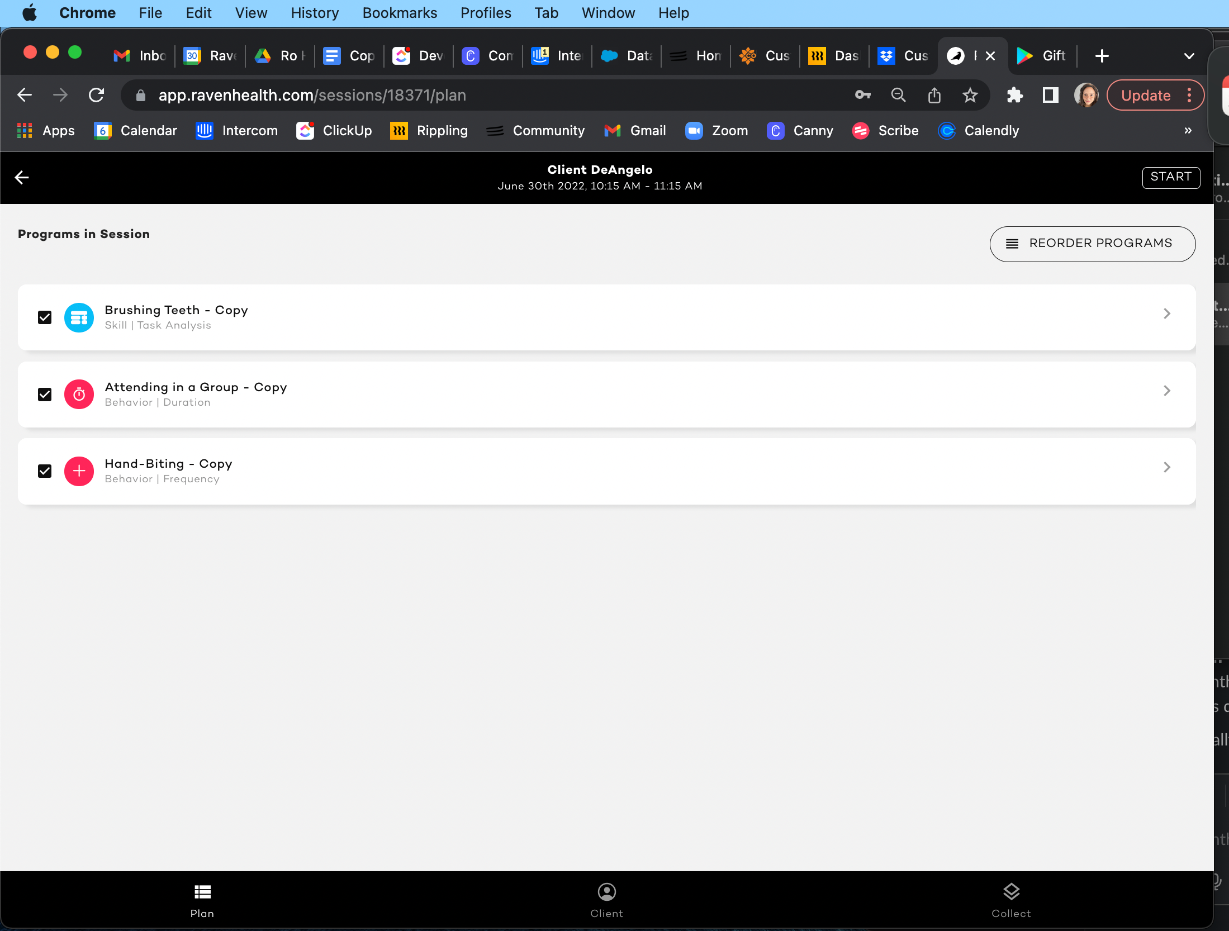Show more bookmarks with double chevron
This screenshot has width=1229, height=931.
coord(1188,131)
